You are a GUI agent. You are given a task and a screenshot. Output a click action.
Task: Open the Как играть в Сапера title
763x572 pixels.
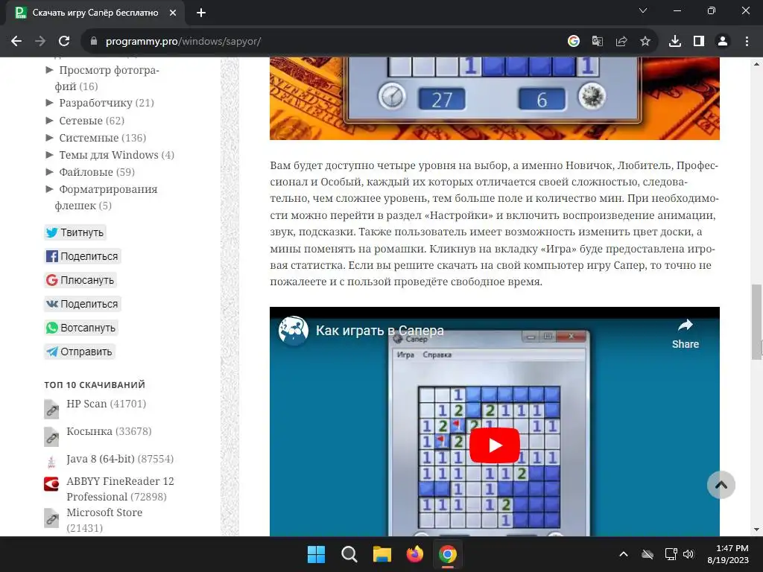tap(379, 331)
